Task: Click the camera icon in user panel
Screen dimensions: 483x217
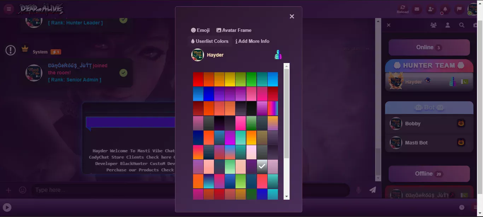Action: (x=475, y=25)
